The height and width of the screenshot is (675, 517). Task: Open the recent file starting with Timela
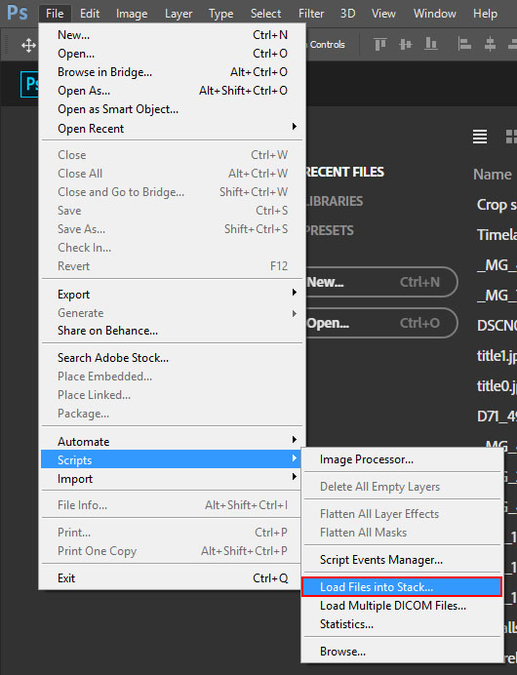(x=497, y=235)
